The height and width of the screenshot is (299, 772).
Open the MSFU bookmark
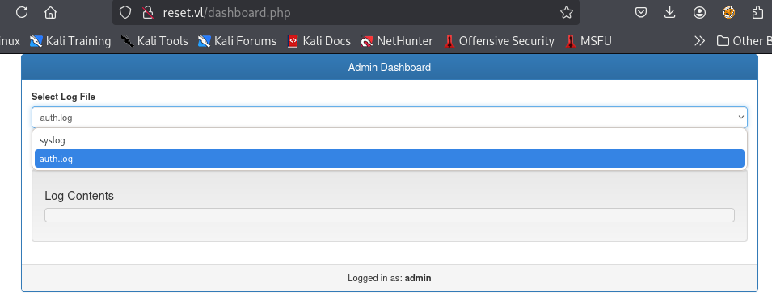[588, 41]
